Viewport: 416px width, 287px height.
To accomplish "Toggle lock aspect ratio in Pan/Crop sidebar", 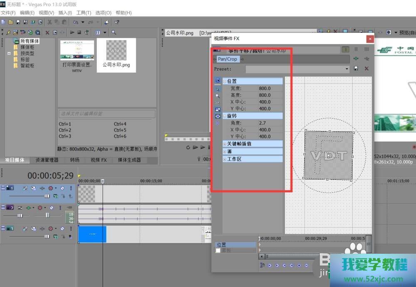I will [217, 109].
